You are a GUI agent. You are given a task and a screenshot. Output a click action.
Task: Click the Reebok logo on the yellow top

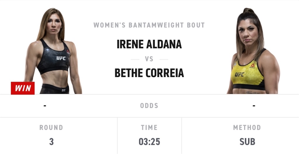253,66
